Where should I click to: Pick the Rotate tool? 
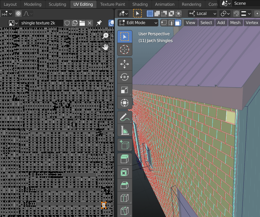click(125, 77)
